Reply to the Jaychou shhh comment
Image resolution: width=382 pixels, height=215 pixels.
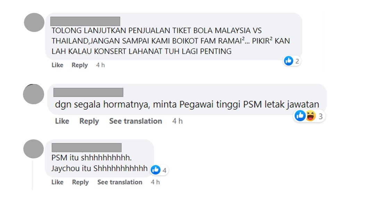[81, 182]
